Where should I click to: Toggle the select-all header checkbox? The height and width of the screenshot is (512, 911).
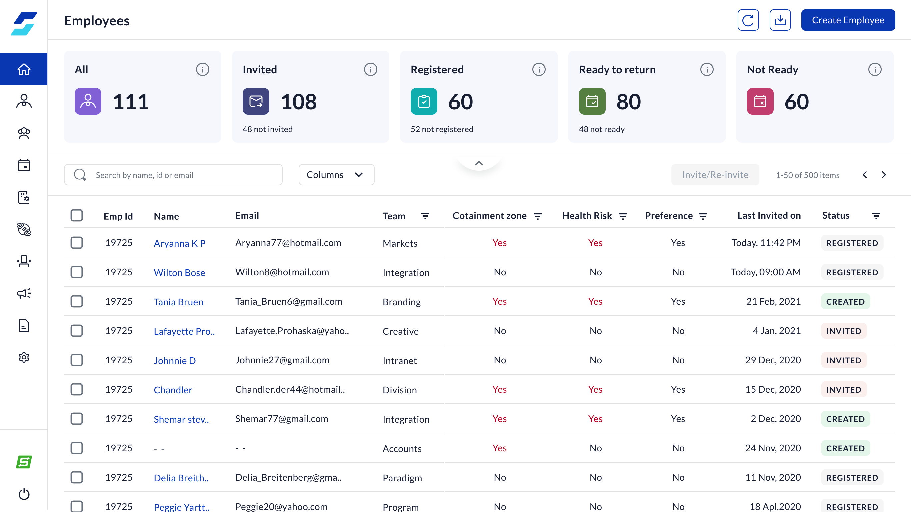(76, 215)
